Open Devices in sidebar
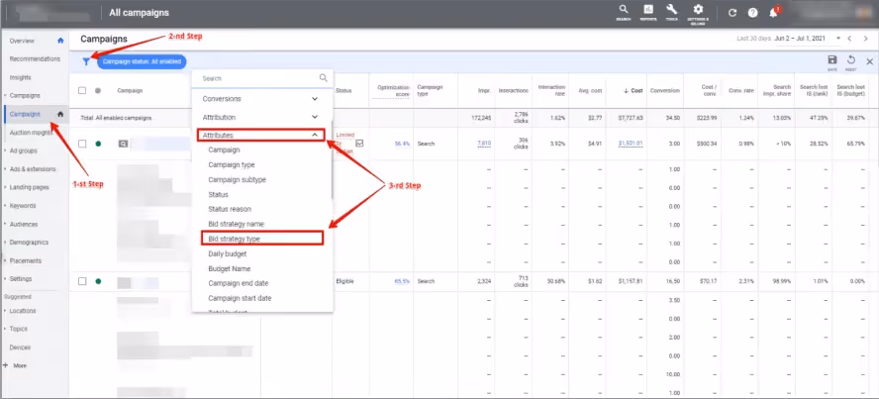 click(20, 347)
